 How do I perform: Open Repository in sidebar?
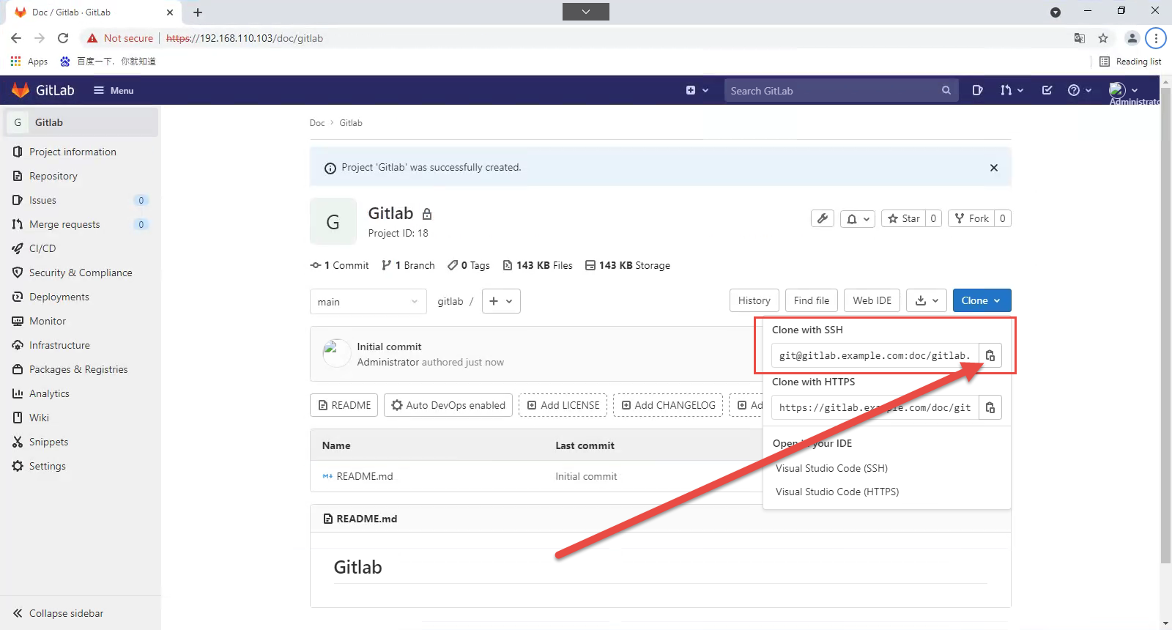(x=79, y=176)
